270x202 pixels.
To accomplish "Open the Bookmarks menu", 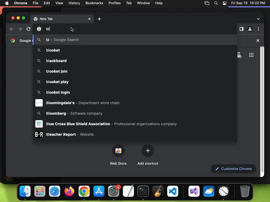I will coord(94,3).
